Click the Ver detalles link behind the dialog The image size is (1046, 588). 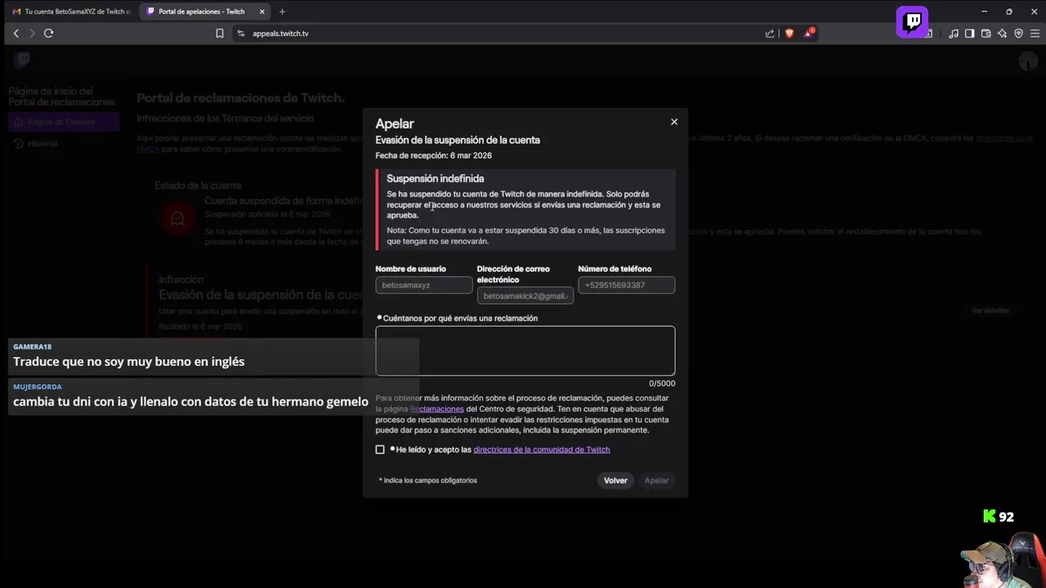click(990, 310)
